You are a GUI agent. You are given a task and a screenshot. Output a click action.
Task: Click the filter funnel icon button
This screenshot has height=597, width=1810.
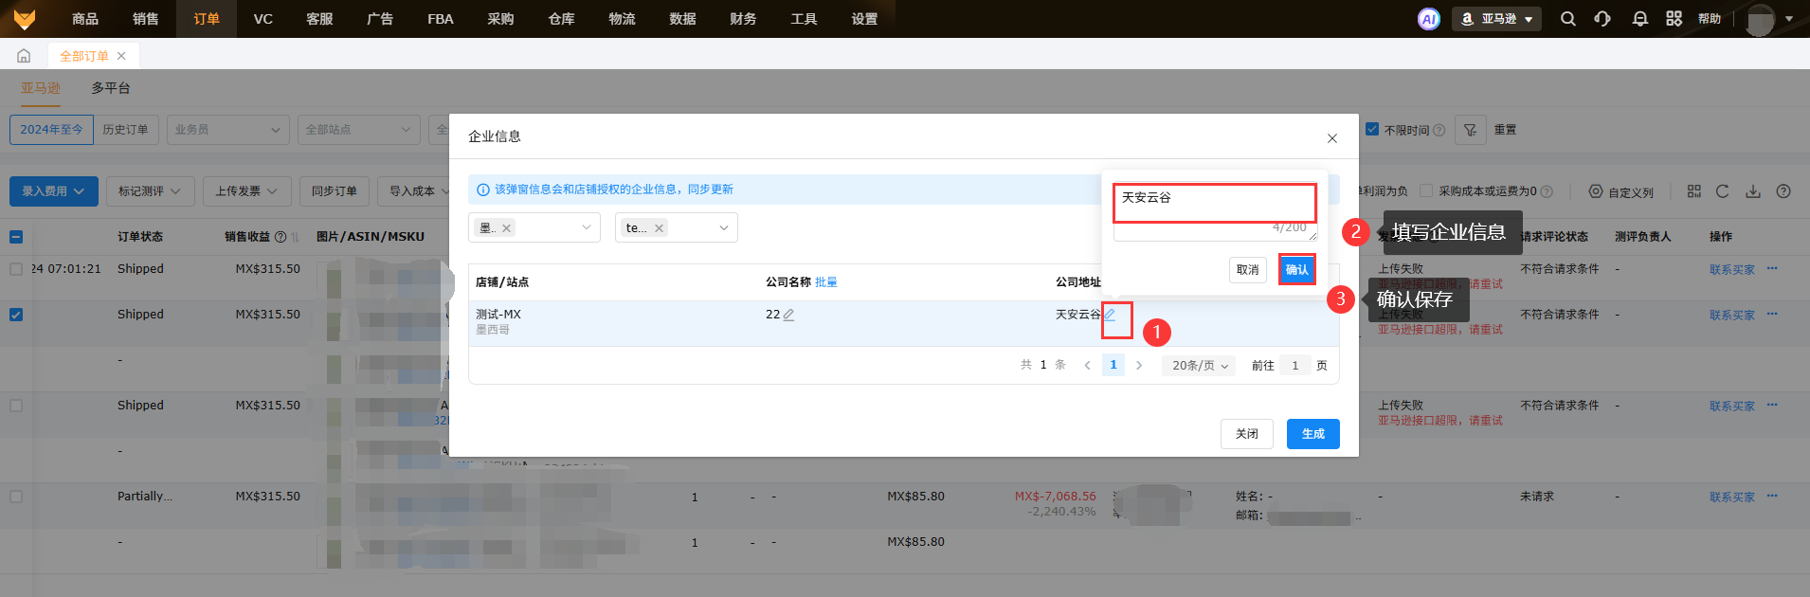coord(1470,130)
